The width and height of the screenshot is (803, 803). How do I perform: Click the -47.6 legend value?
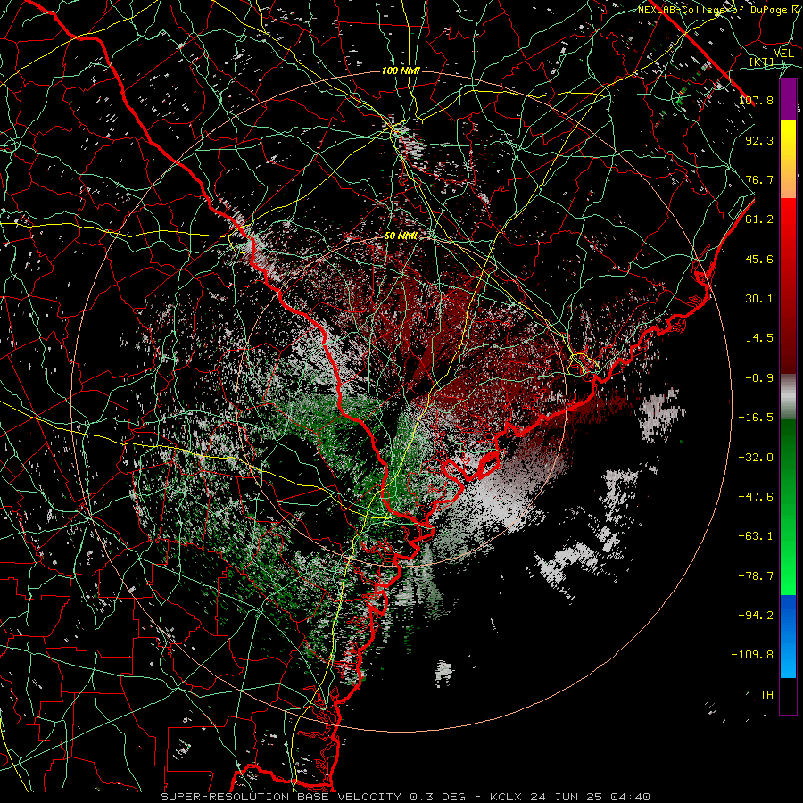(756, 497)
